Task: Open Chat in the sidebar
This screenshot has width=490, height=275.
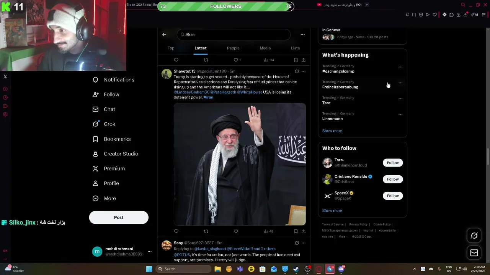Action: coord(104,109)
